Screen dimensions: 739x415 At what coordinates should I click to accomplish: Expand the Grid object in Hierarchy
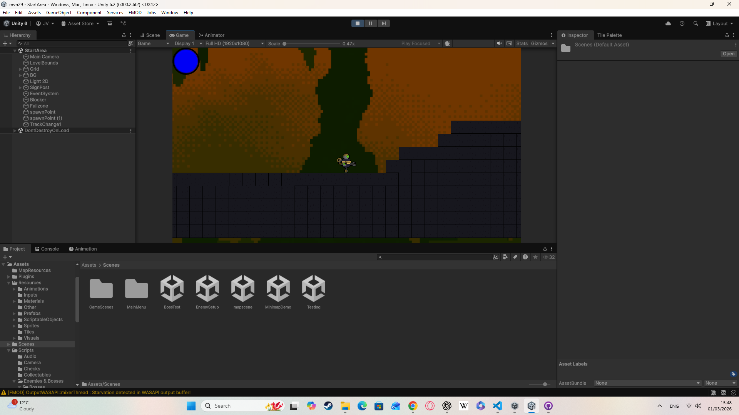pyautogui.click(x=20, y=69)
